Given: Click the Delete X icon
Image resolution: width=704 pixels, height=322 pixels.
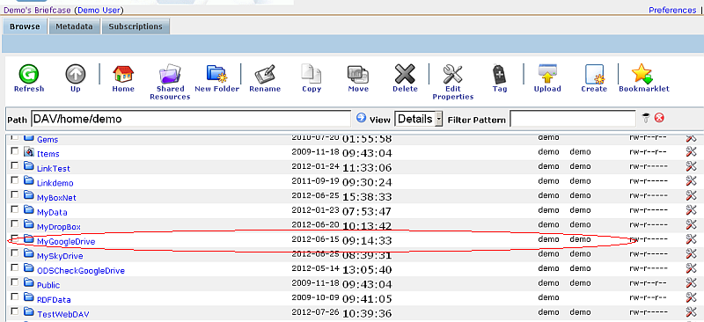Looking at the screenshot, I should point(405,74).
